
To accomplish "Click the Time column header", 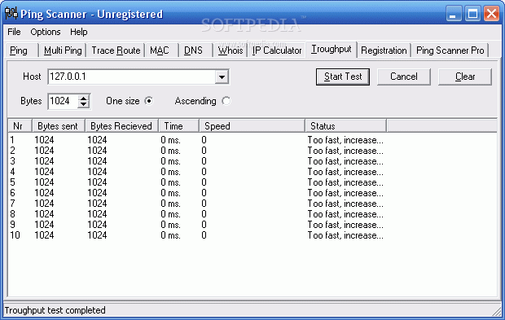I will (x=178, y=126).
